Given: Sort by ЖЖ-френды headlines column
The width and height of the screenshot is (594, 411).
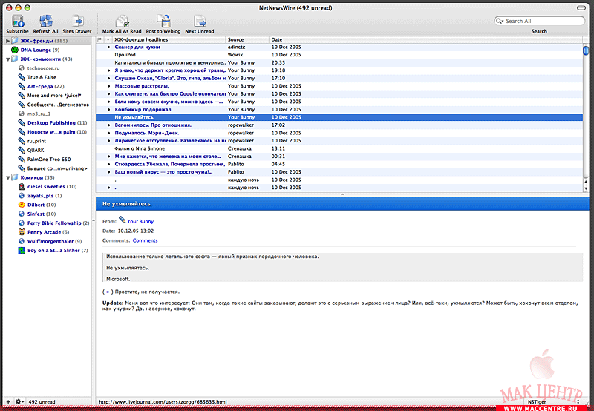Looking at the screenshot, I should (x=169, y=39).
